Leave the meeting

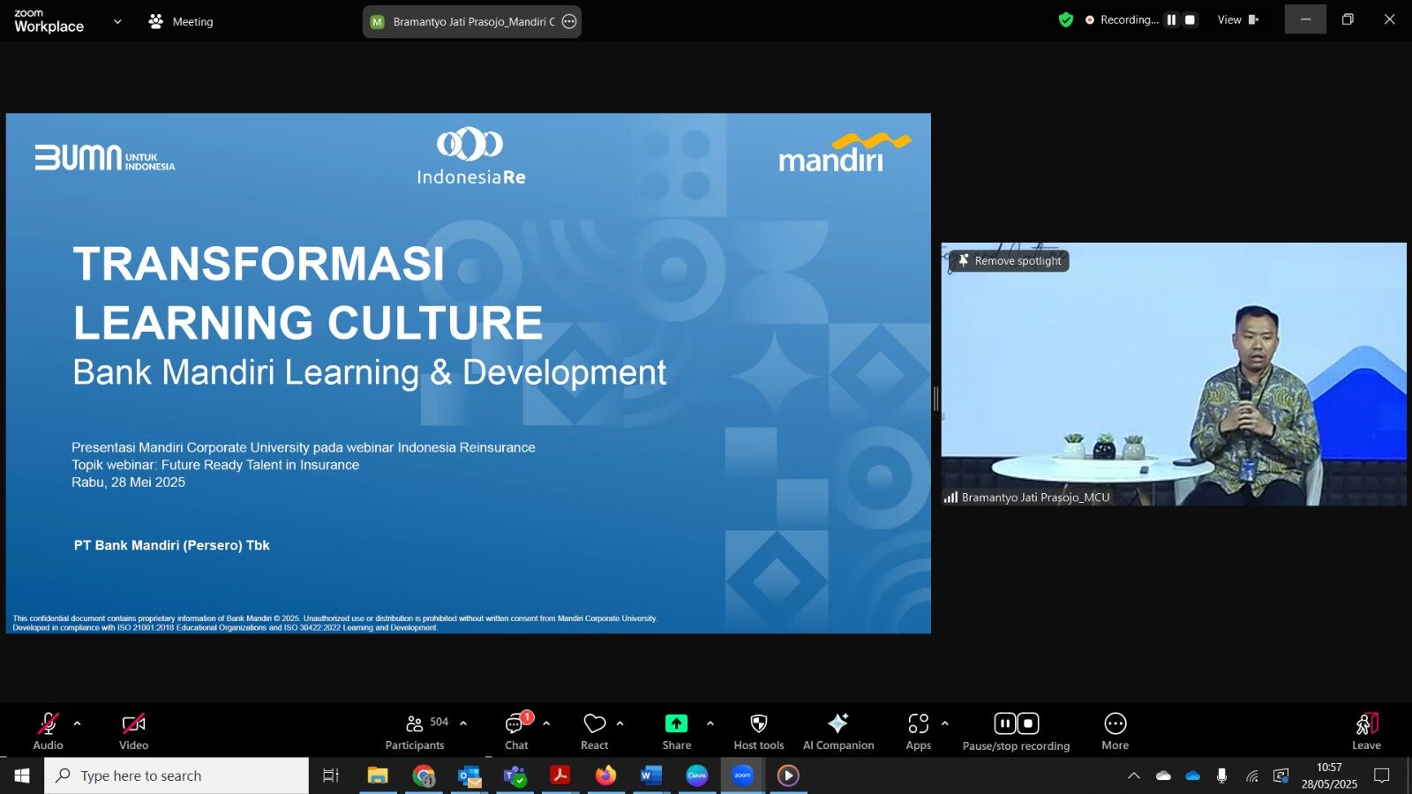(1366, 731)
